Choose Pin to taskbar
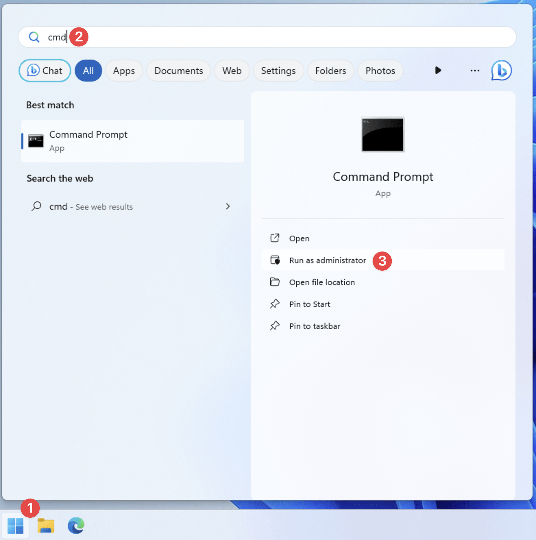Viewport: 536px width, 540px height. click(x=383, y=326)
